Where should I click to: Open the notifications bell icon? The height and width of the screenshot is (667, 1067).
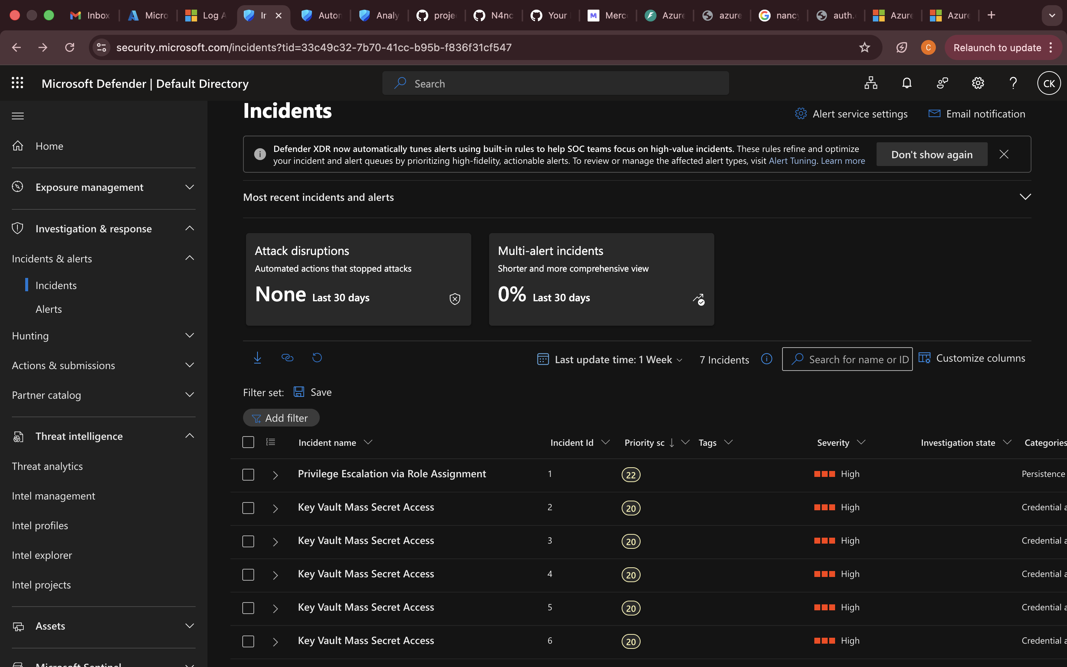tap(907, 83)
